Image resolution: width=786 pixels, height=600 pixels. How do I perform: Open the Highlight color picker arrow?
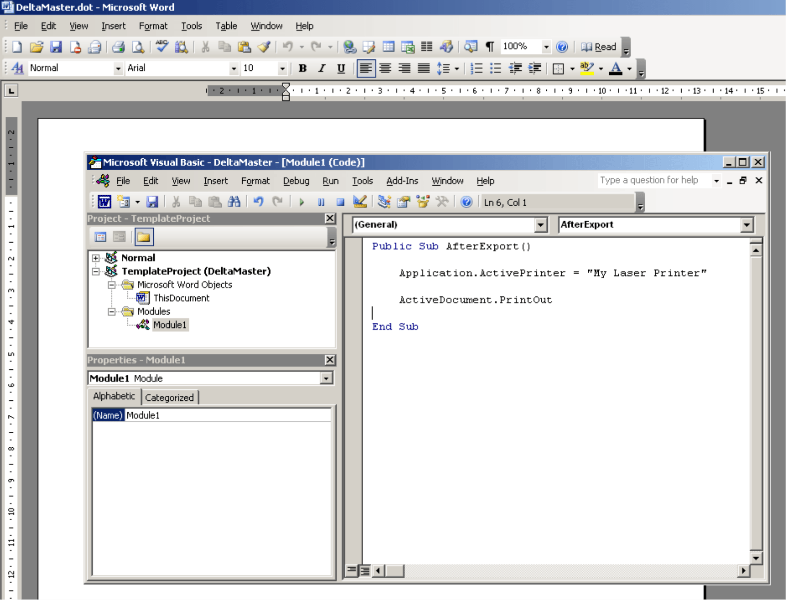pos(601,68)
